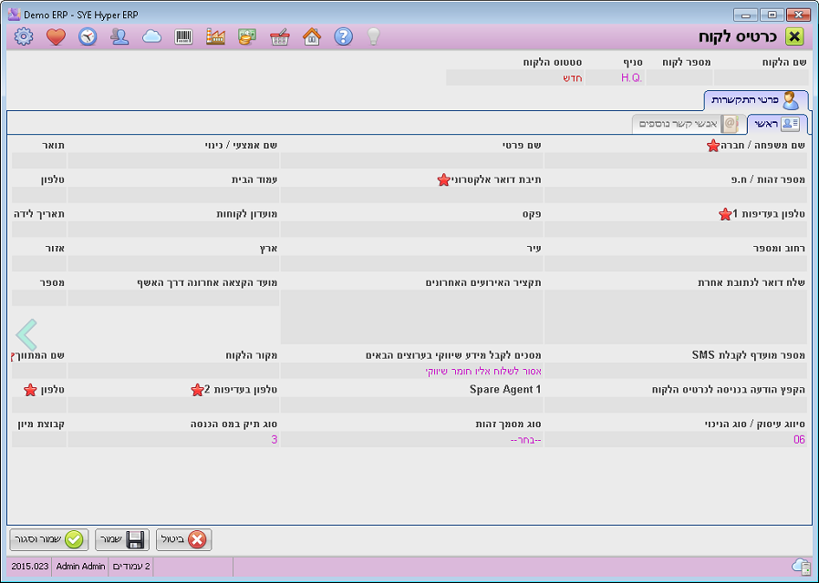Click the תאריך לידה birth date field
819x583 pixels.
39,229
